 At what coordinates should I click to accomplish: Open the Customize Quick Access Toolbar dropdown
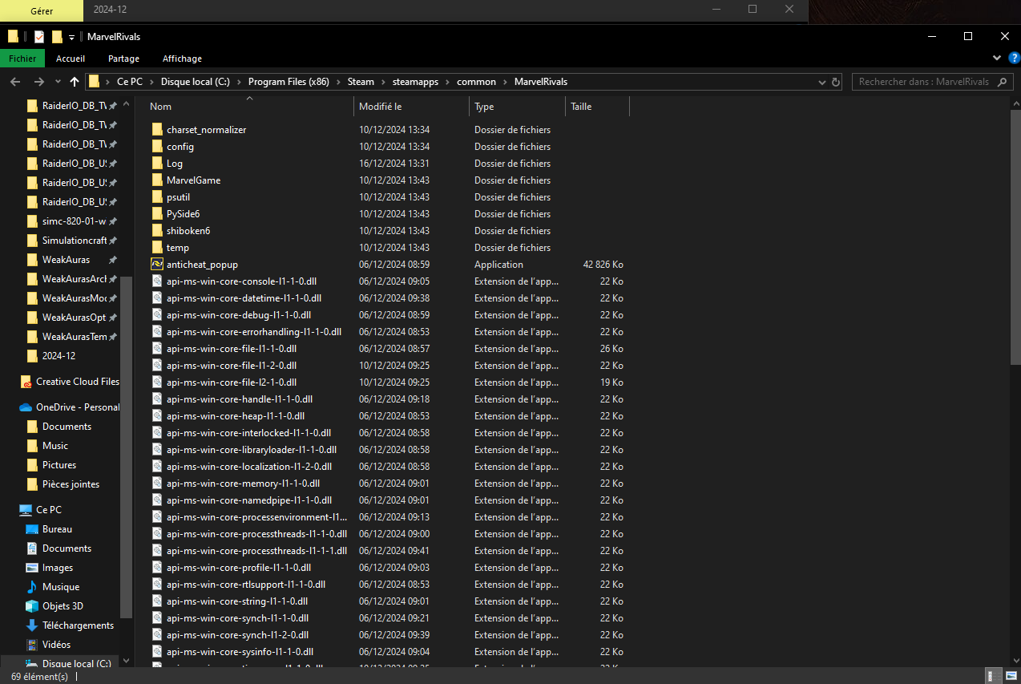pos(71,37)
